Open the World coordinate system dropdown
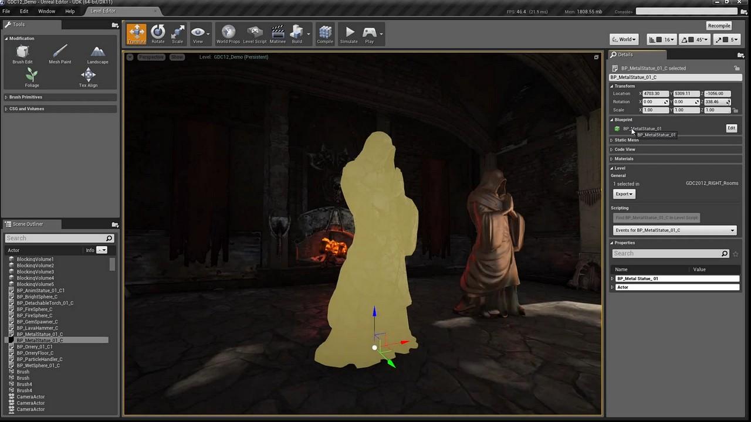Viewport: 751px width, 422px height. coord(624,39)
